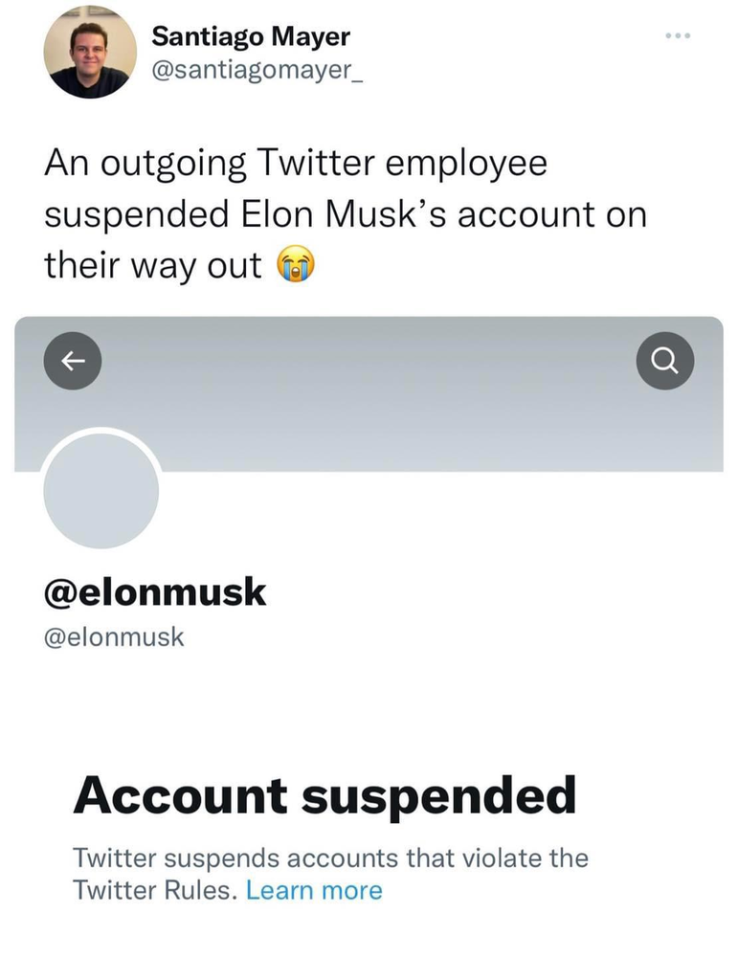Click the gray @elonmusk handle
738x957 pixels.
coord(114,636)
